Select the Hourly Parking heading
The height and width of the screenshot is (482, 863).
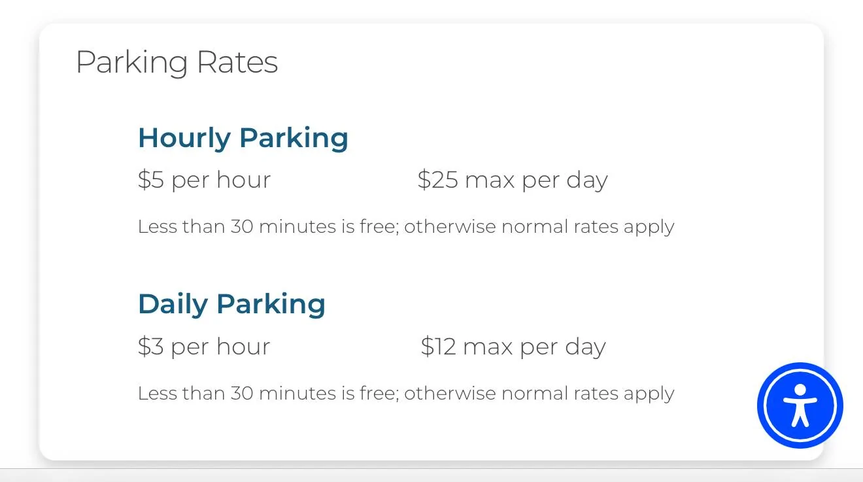coord(243,139)
